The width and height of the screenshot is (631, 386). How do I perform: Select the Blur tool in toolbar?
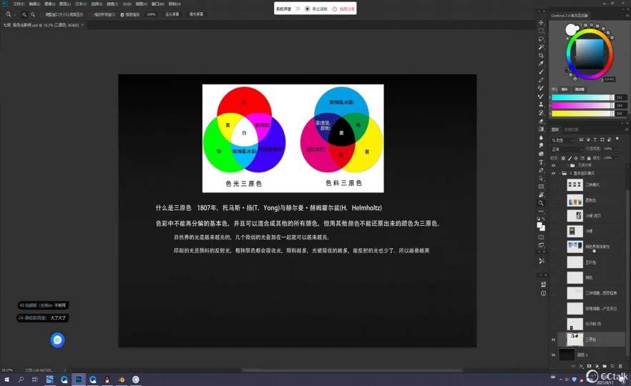tap(542, 137)
